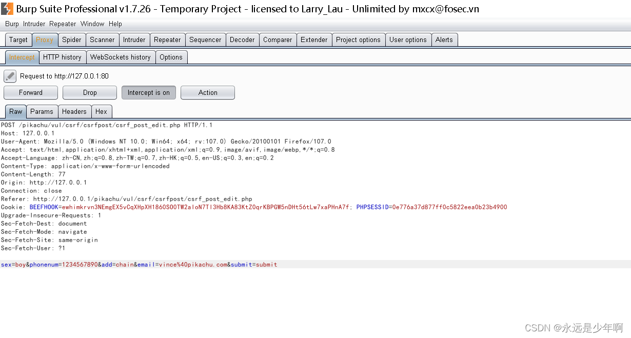Switch to the Spider tab
Screen dimensions: 631x338
click(72, 40)
